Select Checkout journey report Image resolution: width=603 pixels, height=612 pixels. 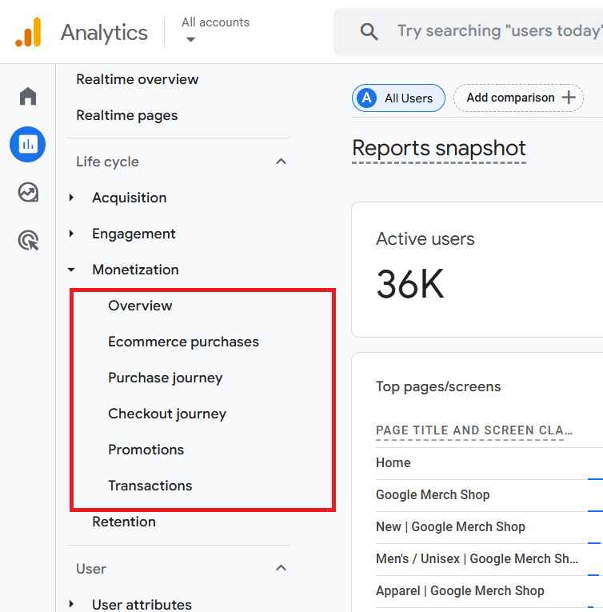click(167, 414)
